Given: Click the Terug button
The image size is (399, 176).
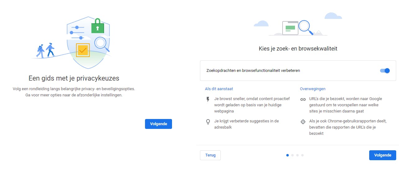Looking at the screenshot, I should click(x=210, y=155).
